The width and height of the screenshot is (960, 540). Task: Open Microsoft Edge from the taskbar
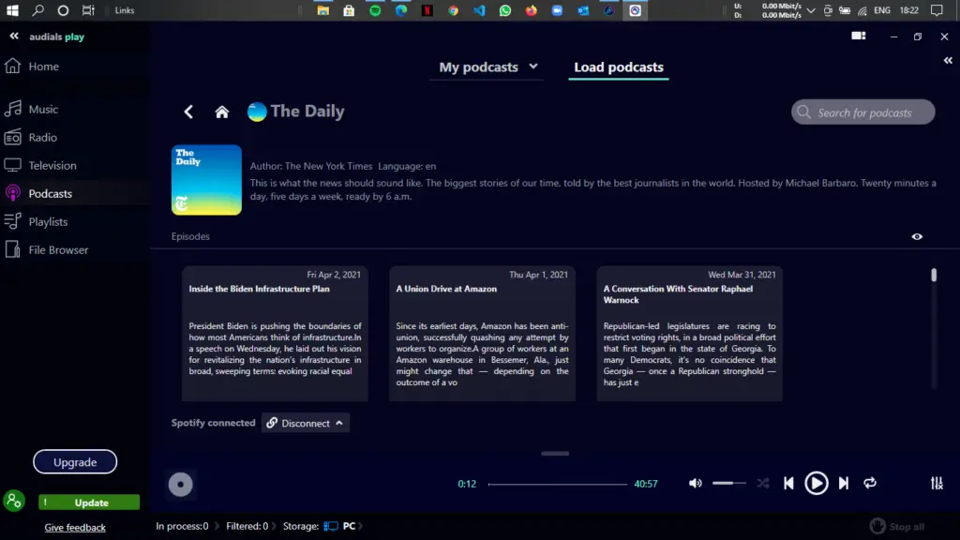(x=401, y=10)
